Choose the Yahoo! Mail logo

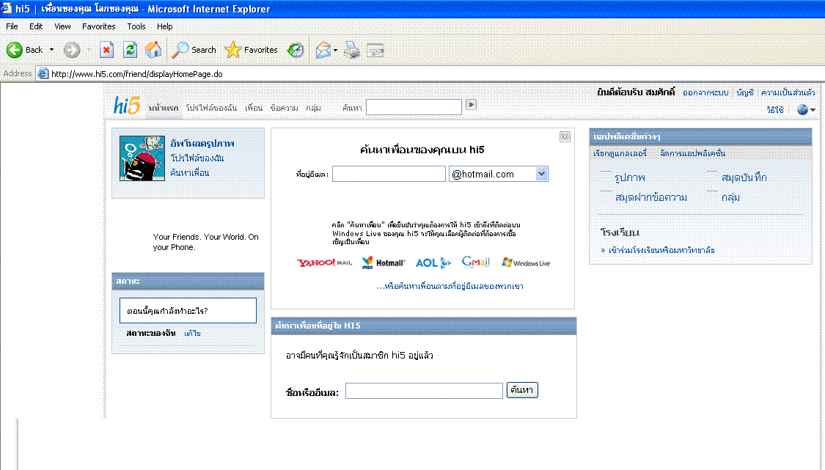click(x=324, y=262)
